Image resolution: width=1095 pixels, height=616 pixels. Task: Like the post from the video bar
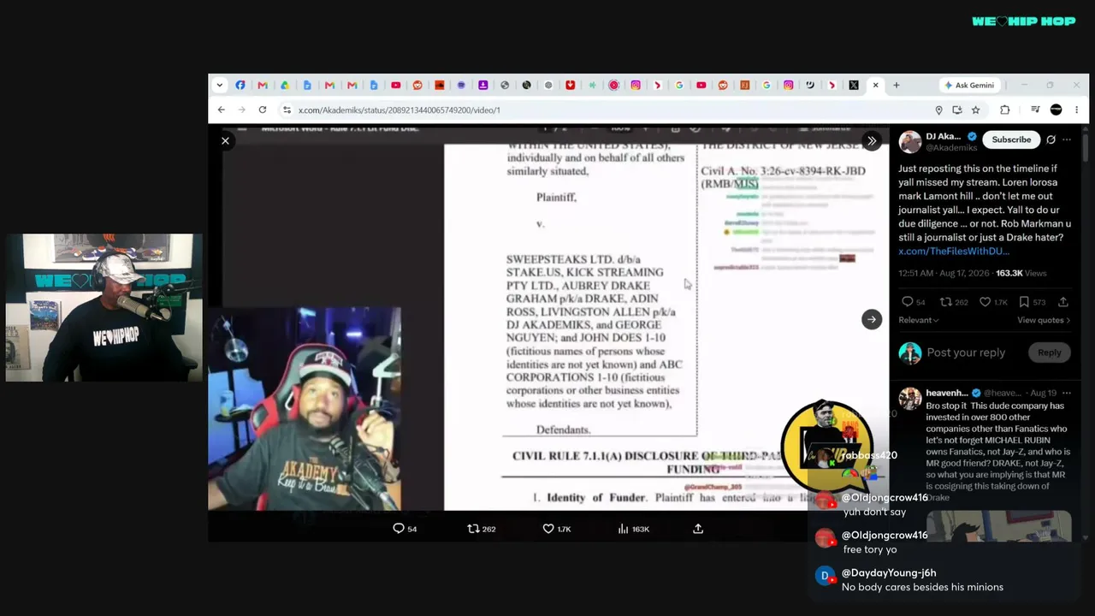pos(548,529)
